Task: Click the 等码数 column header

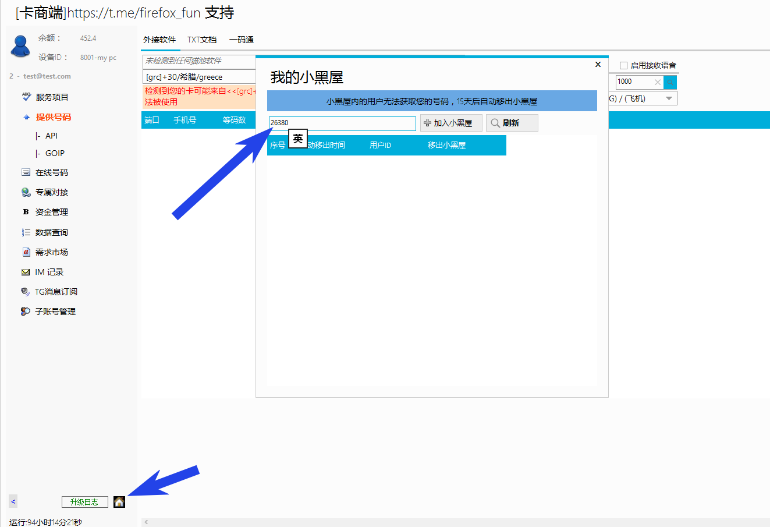Action: 234,120
